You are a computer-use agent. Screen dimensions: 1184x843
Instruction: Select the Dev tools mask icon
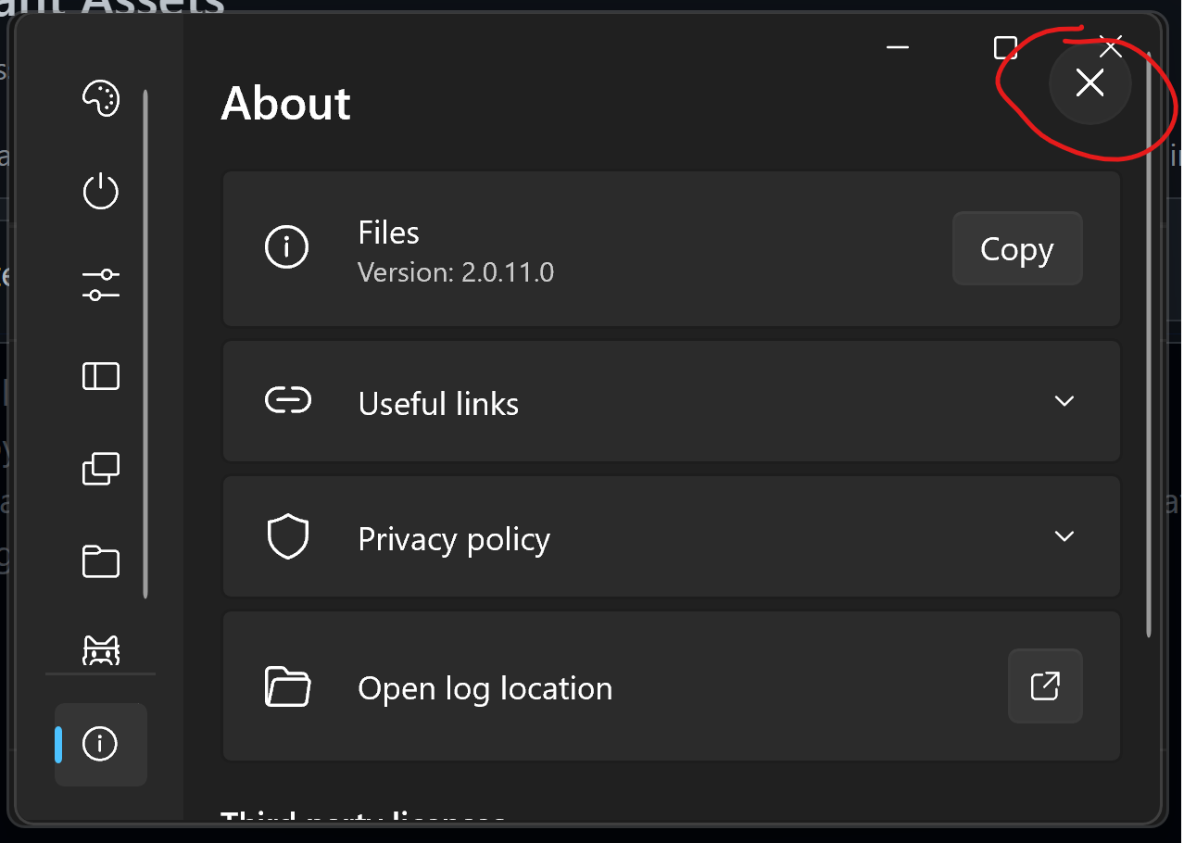click(100, 650)
